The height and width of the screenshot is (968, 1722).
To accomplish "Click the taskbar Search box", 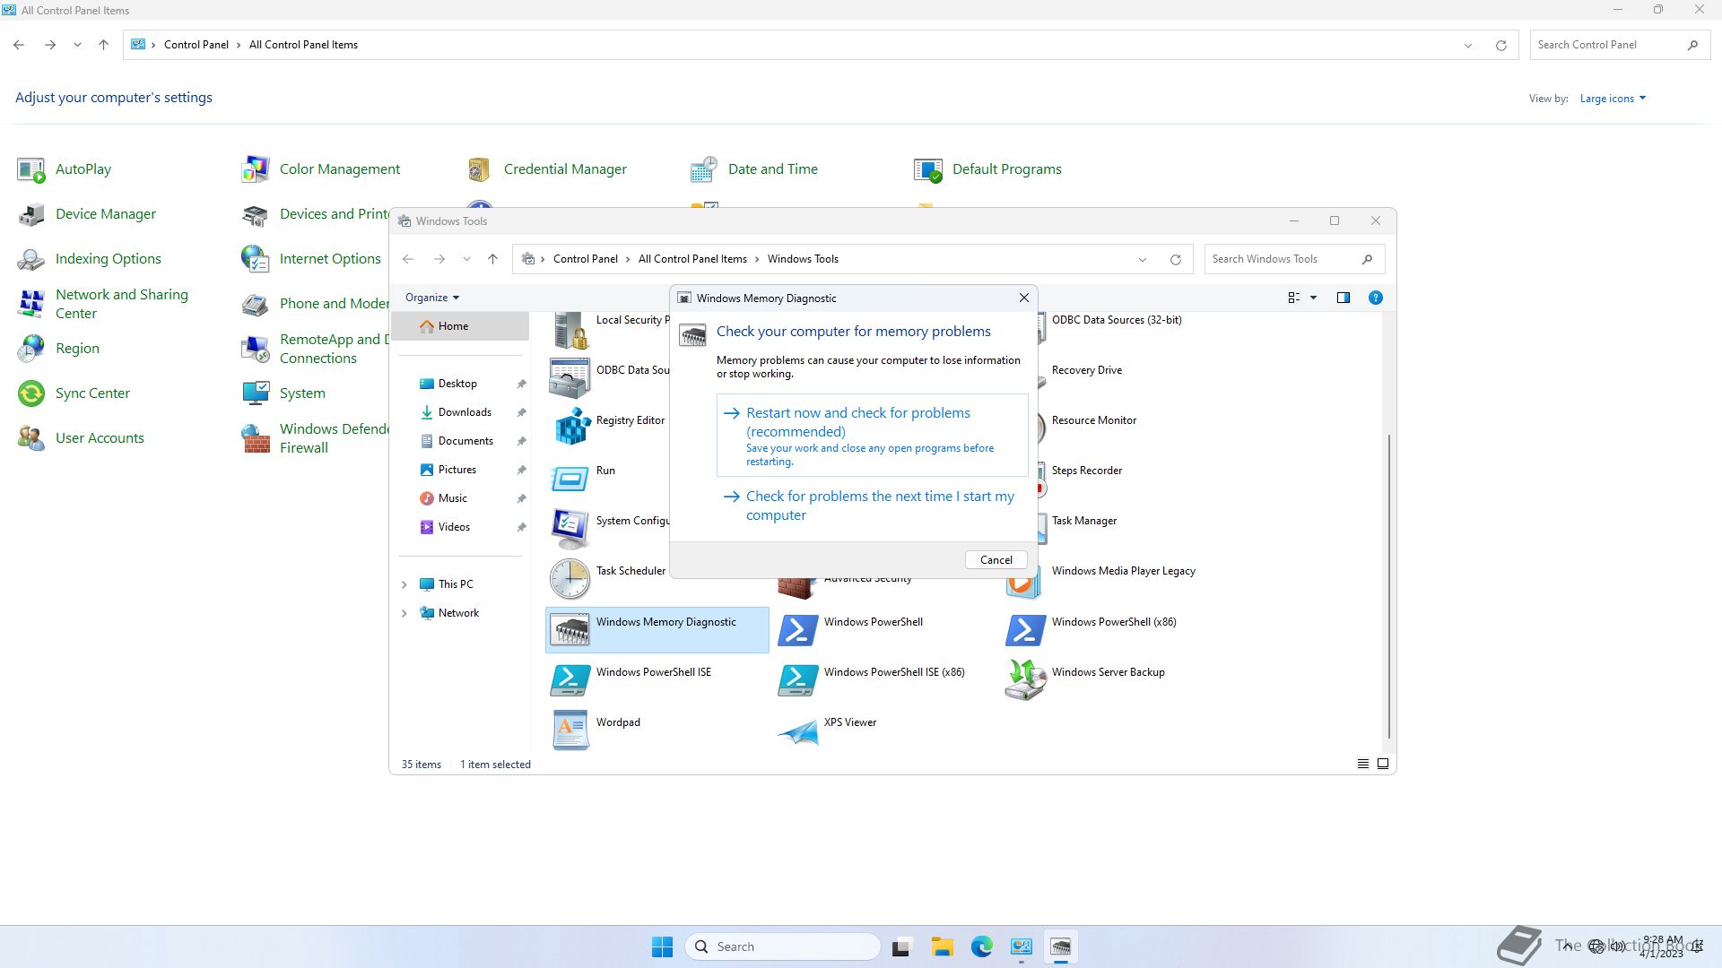I will (782, 946).
